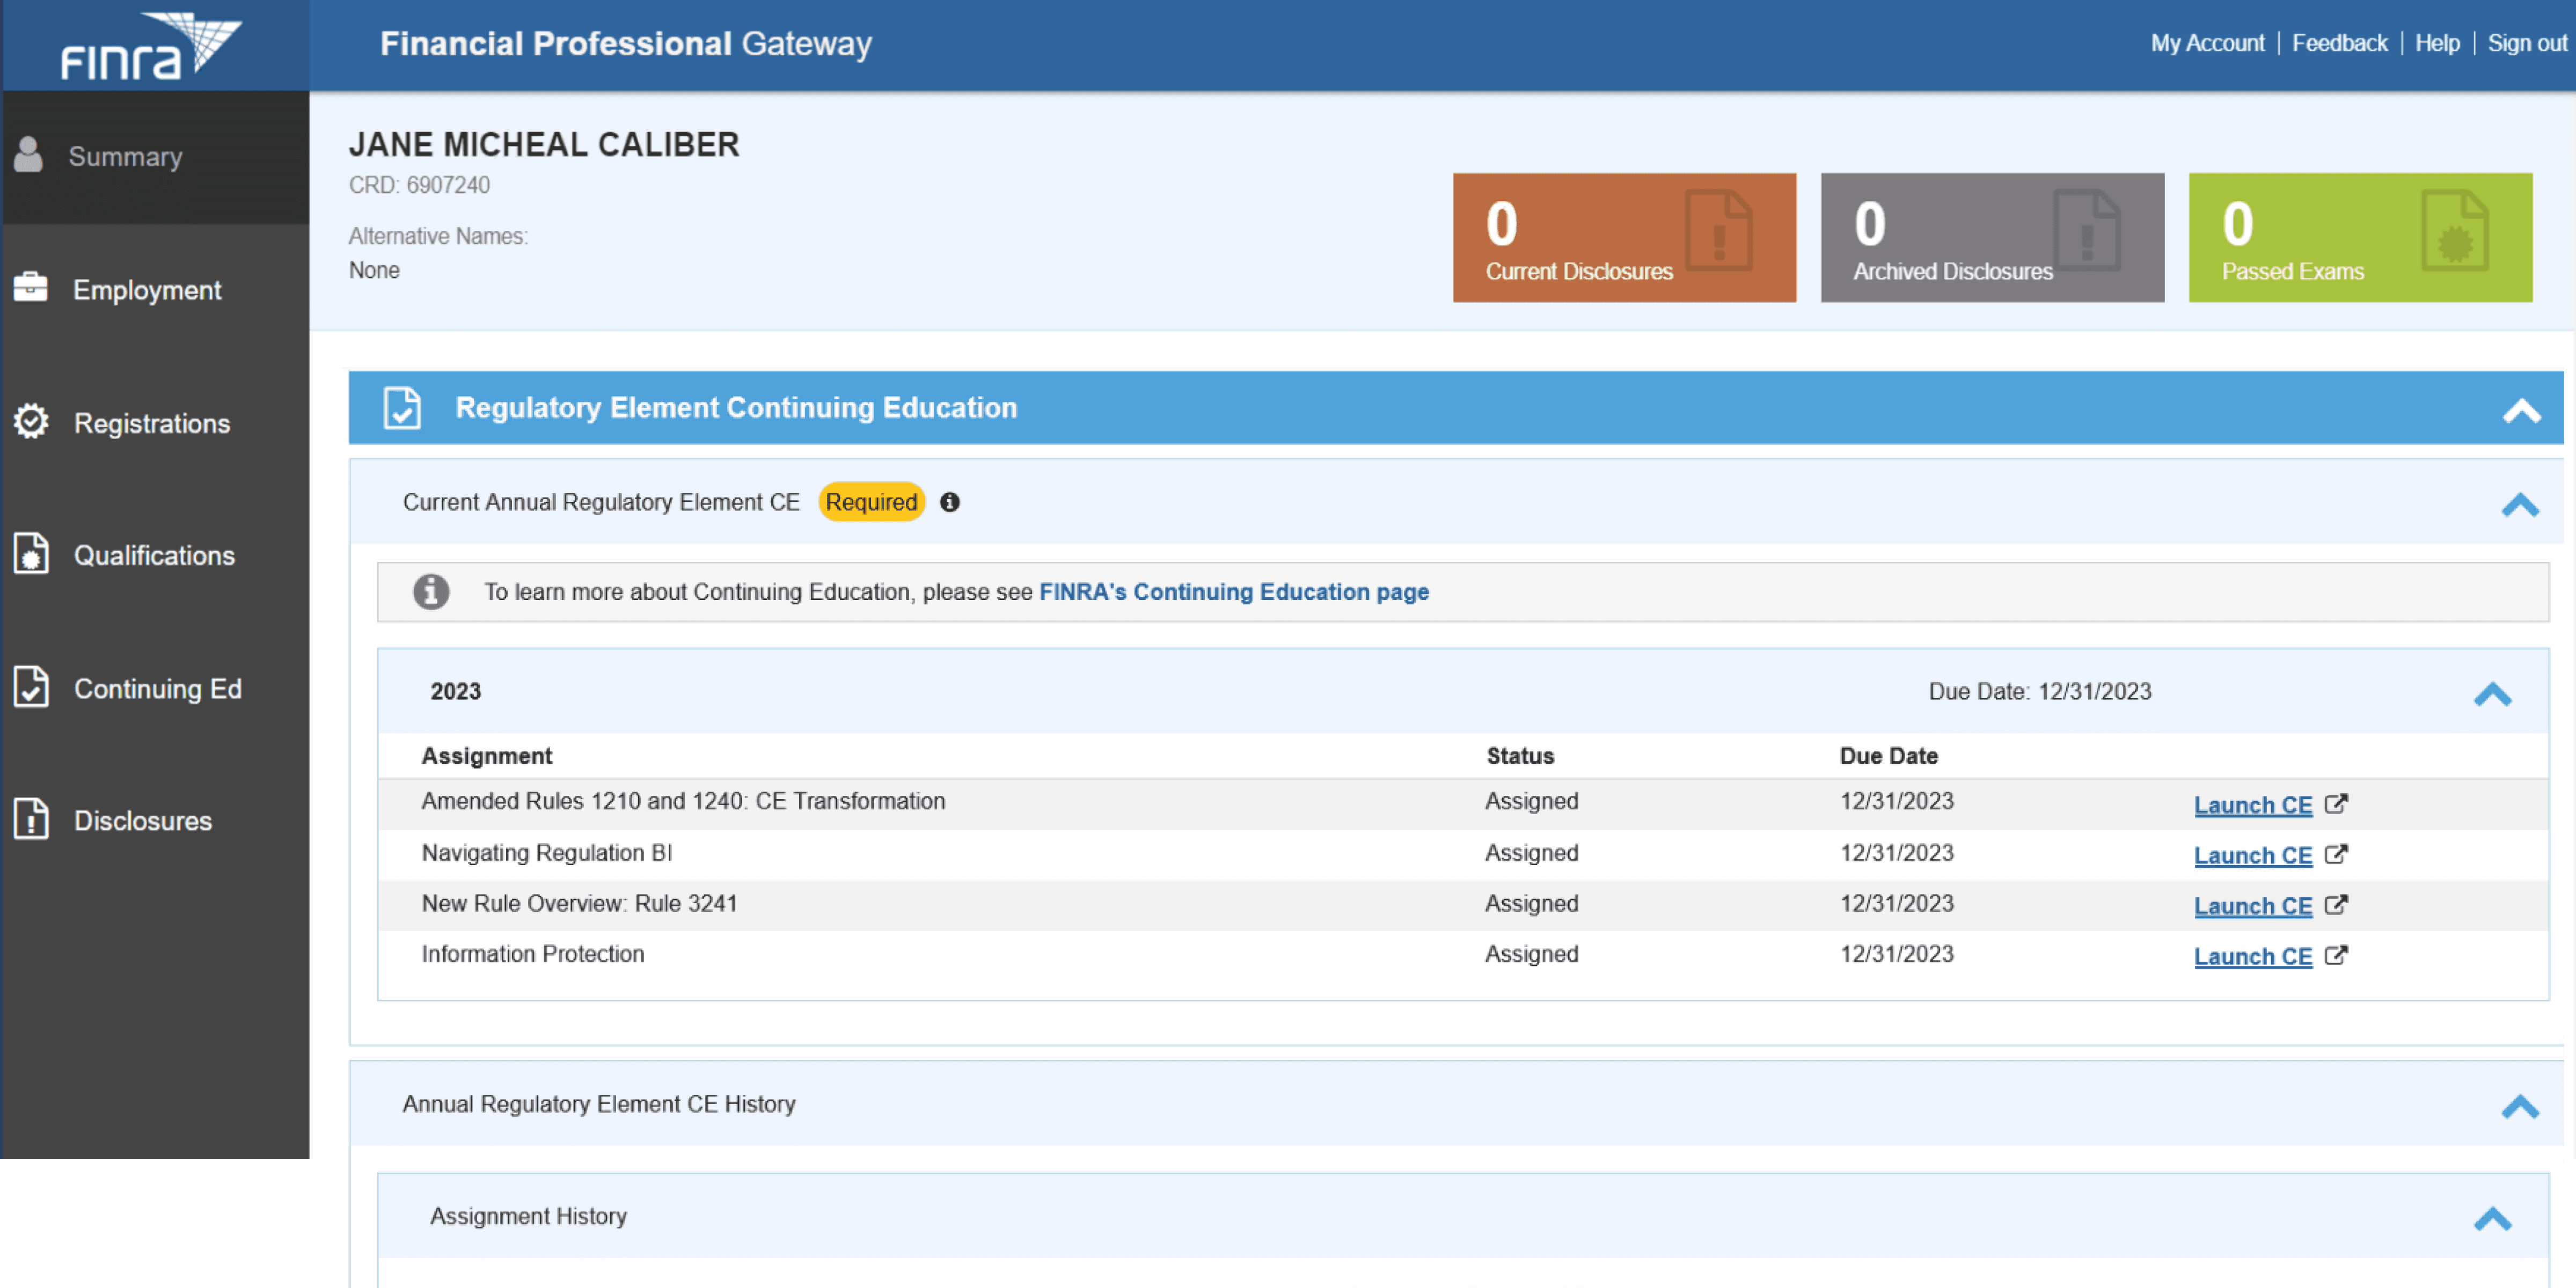This screenshot has width=2576, height=1288.
Task: Click the Summary person icon
Action: (29, 155)
